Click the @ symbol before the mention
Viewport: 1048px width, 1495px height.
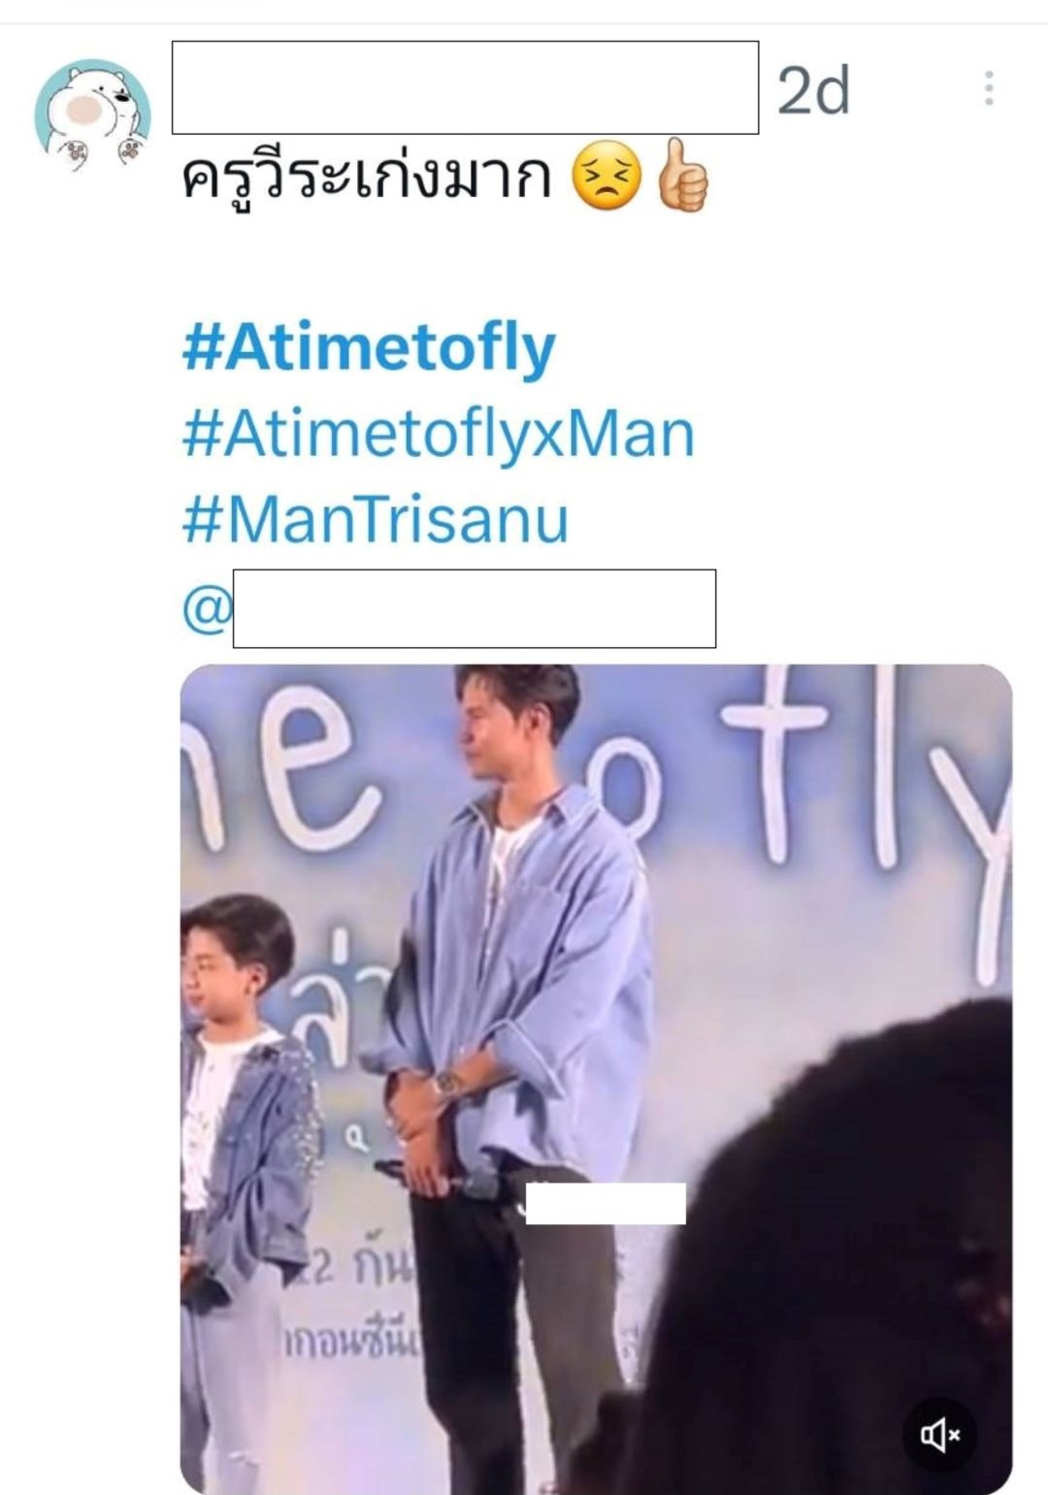pyautogui.click(x=207, y=609)
